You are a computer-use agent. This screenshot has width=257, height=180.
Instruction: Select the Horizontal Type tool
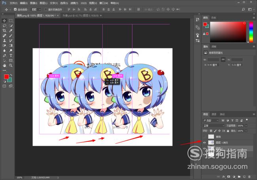click(x=11, y=56)
